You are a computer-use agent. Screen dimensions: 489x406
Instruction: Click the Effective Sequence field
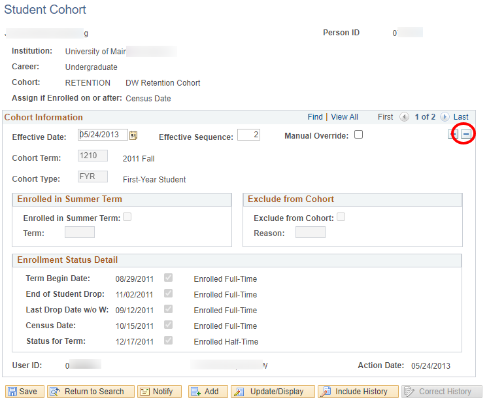[x=248, y=135]
